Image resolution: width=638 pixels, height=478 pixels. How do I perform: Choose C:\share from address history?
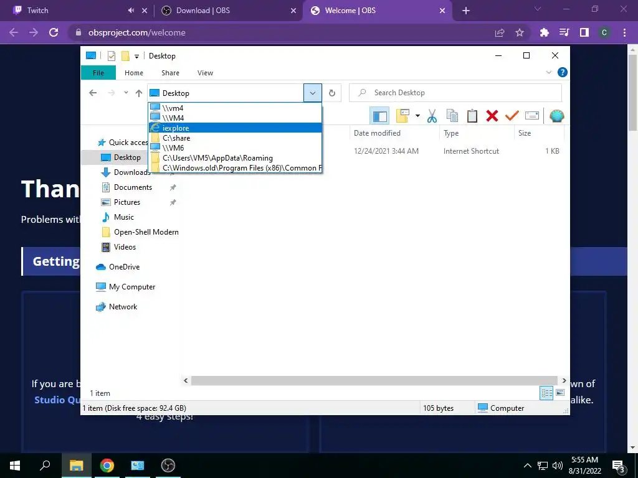(235, 138)
